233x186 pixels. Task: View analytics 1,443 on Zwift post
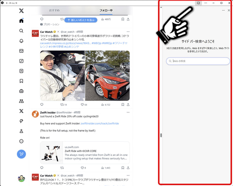106,168
